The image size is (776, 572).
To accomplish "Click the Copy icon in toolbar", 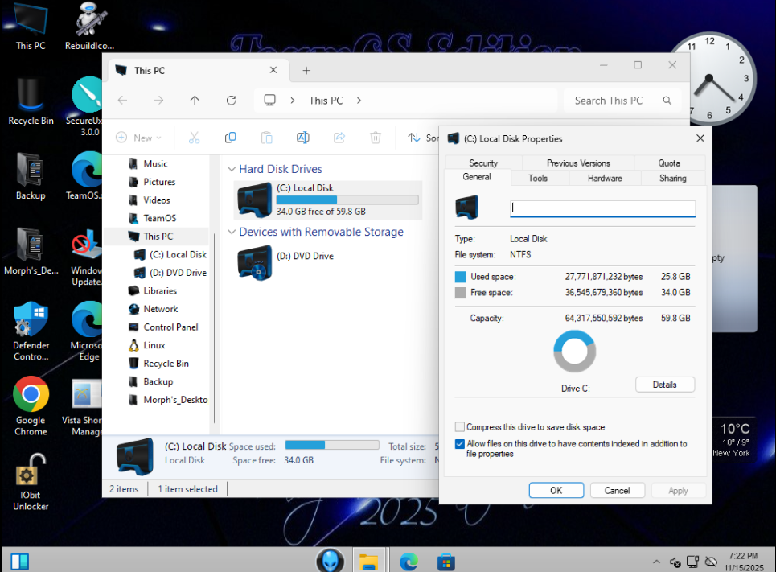I will point(230,138).
